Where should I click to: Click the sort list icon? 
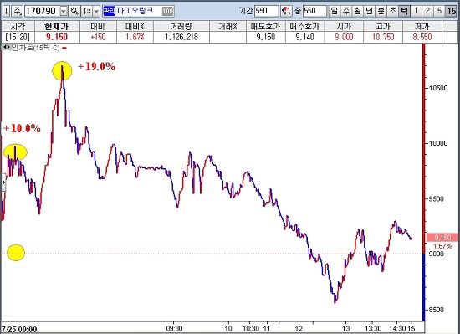(86, 11)
